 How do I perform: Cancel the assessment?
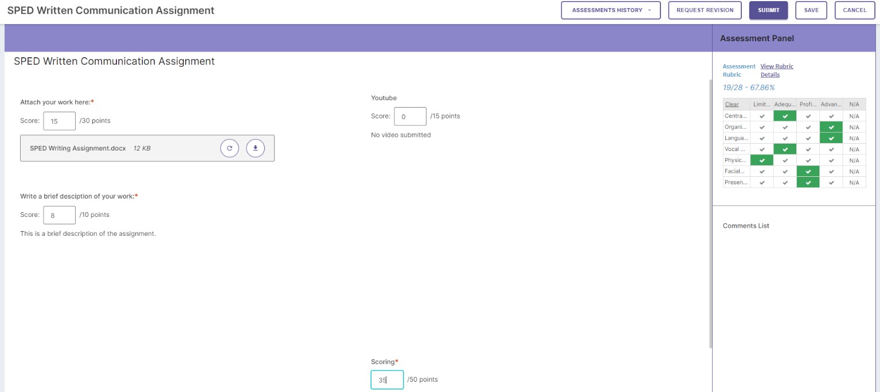point(855,10)
